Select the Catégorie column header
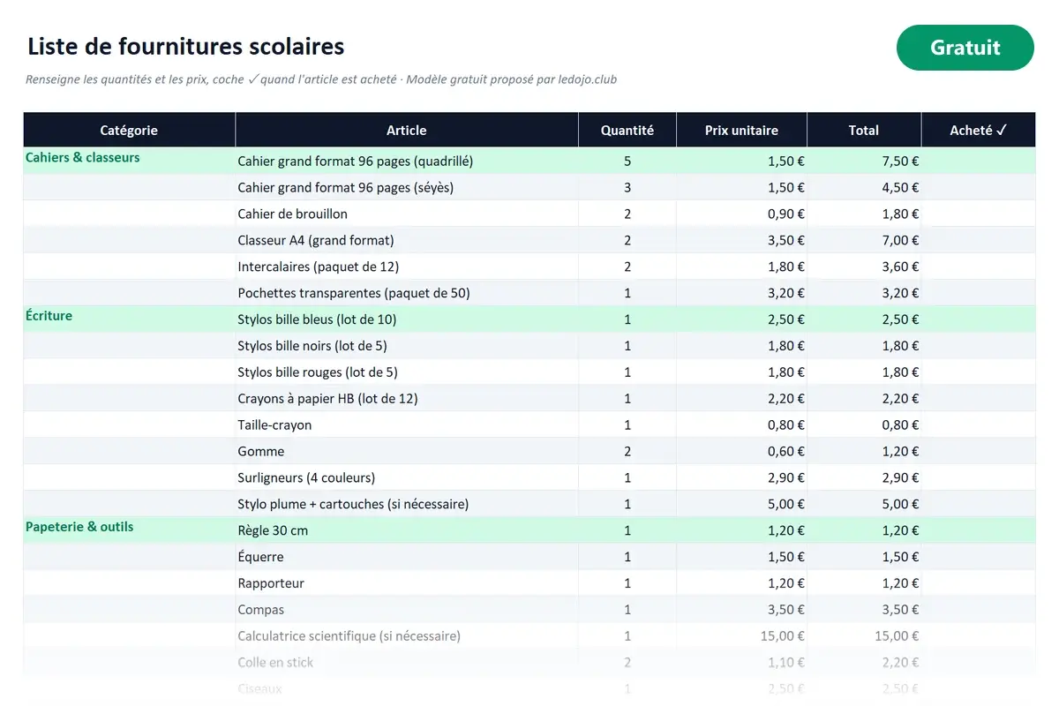 [129, 130]
